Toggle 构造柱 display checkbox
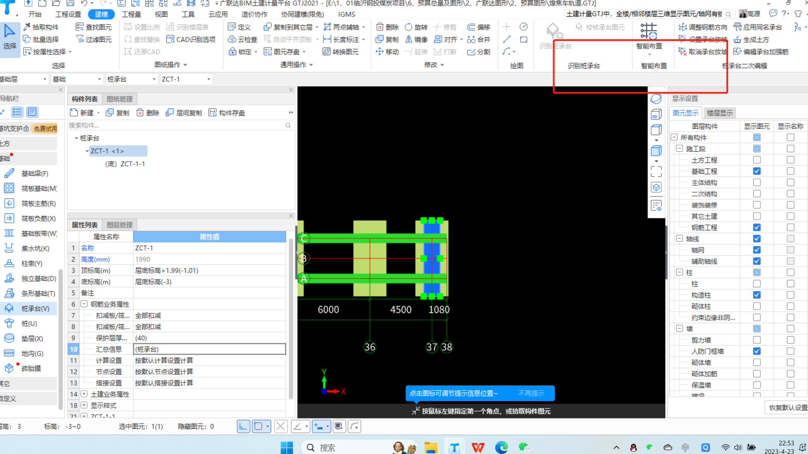The height and width of the screenshot is (454, 808). click(757, 295)
